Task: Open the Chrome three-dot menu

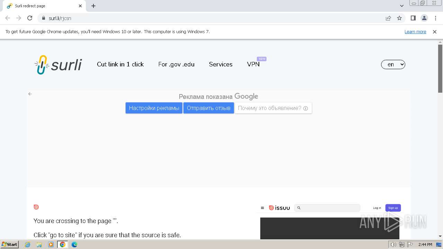Action: click(435, 18)
